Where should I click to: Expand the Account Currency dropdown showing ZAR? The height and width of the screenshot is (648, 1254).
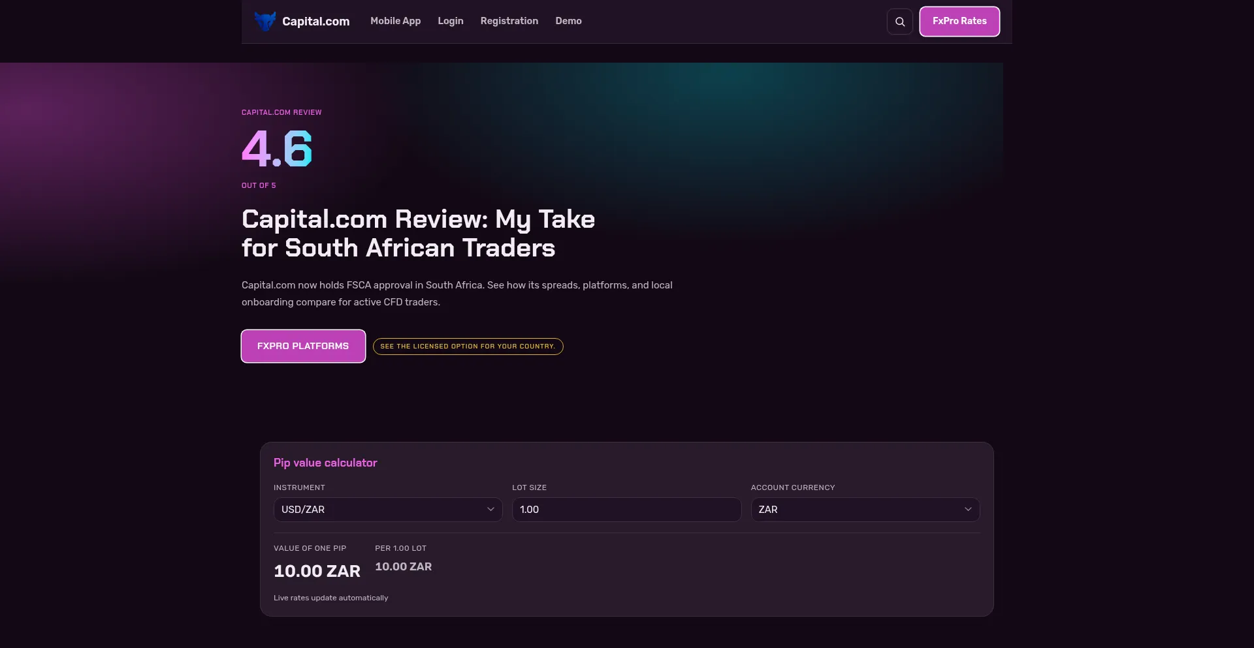865,510
